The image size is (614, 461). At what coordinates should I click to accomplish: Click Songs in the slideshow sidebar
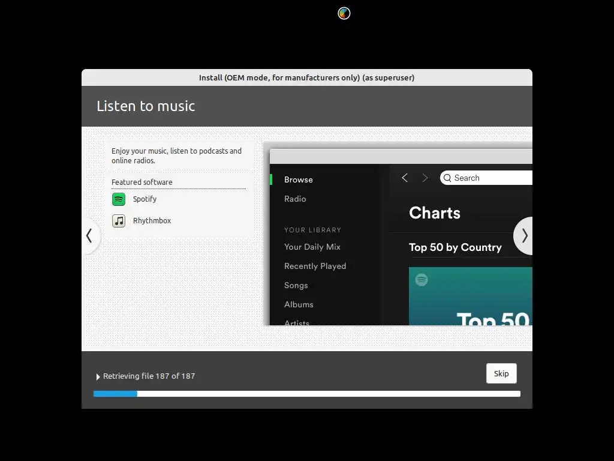(296, 285)
